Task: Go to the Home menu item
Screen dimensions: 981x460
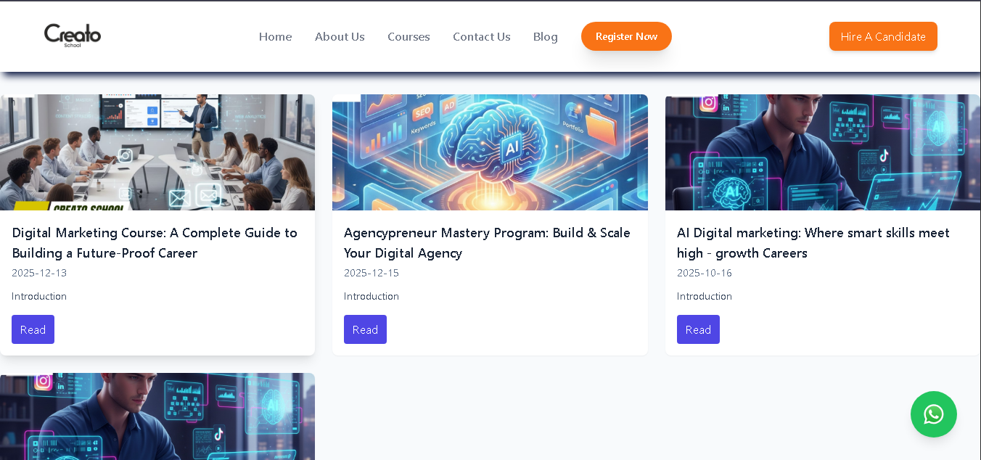Action: (x=275, y=36)
